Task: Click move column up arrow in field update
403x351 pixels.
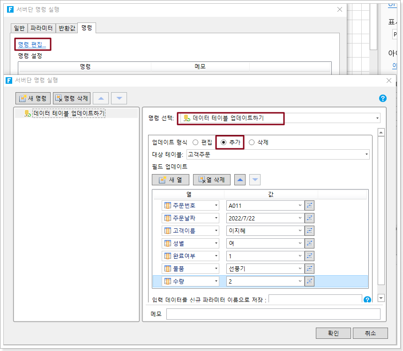Action: click(239, 180)
